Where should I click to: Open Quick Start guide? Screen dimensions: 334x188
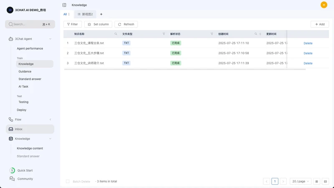click(x=25, y=170)
